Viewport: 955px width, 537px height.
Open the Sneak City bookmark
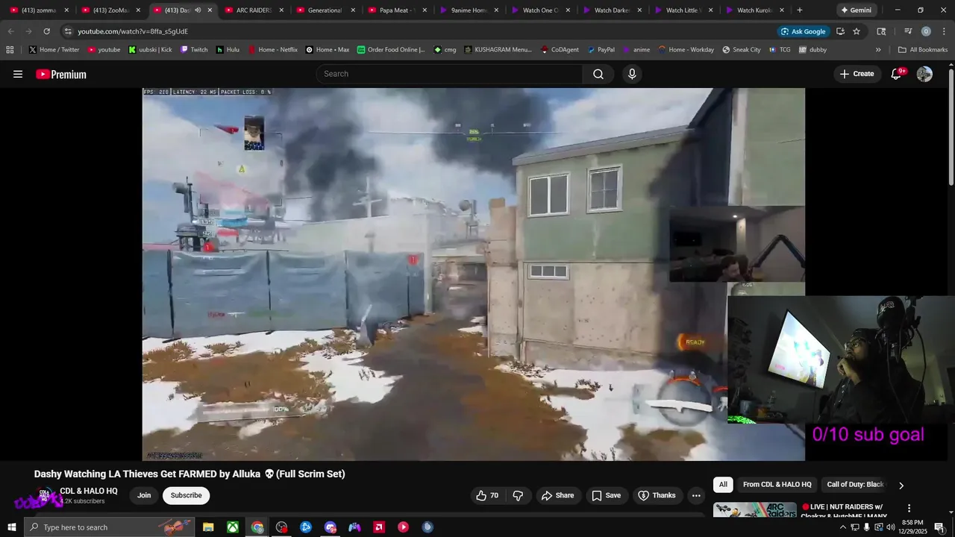(742, 50)
